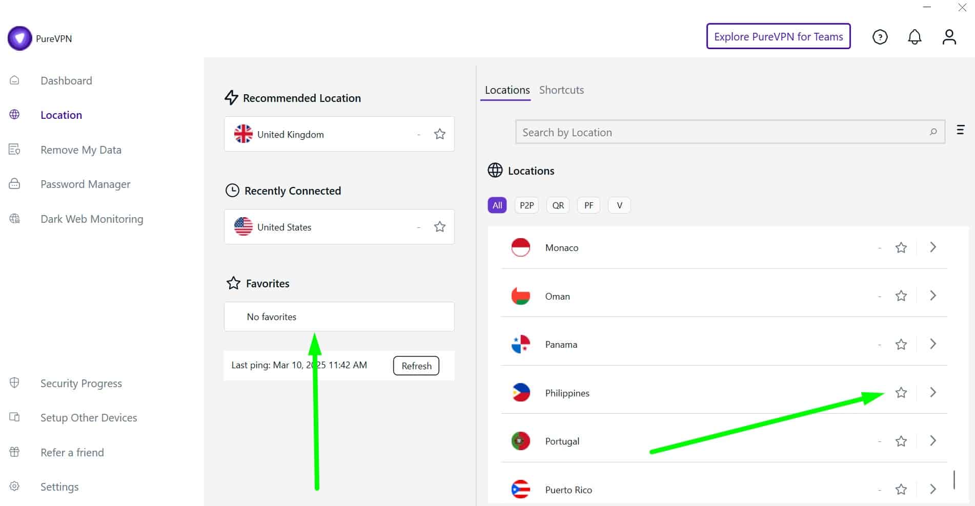Refresh the last ping
Viewport: 975px width, 506px height.
coord(416,366)
